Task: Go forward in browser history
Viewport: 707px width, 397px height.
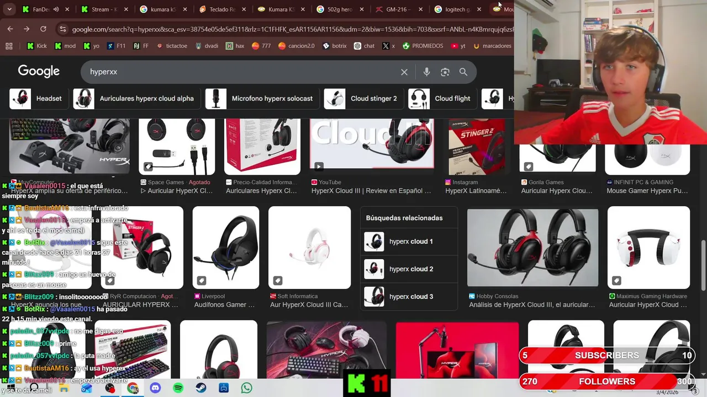Action: tap(27, 29)
